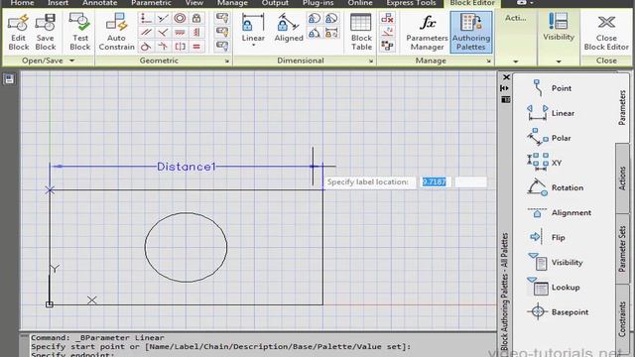The width and height of the screenshot is (635, 357).
Task: Click the Close Block Editor button
Action: tap(606, 33)
